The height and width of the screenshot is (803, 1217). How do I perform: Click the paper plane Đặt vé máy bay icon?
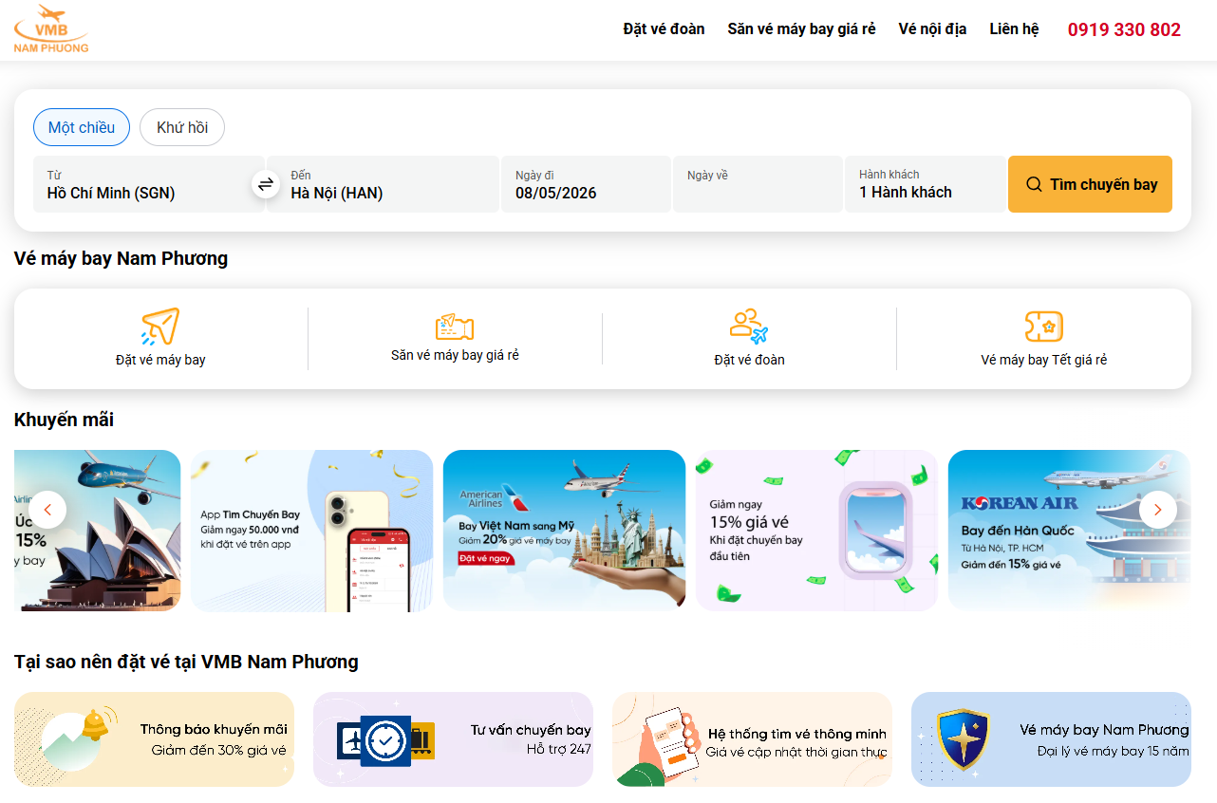click(x=160, y=327)
